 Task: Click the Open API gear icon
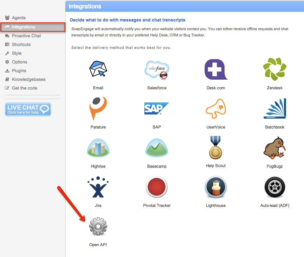coord(98,226)
